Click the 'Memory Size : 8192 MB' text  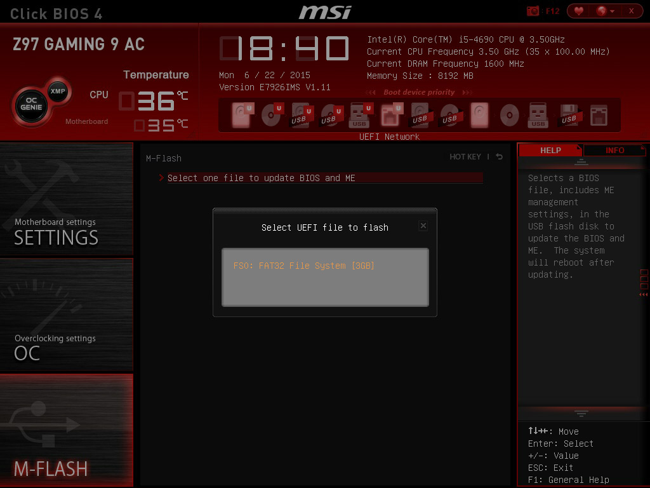tap(420, 76)
